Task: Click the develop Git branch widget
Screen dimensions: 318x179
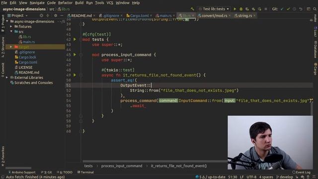Action: point(284,177)
